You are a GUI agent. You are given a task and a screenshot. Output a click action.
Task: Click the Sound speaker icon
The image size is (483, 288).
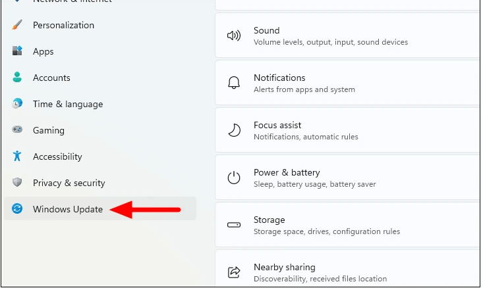(234, 36)
